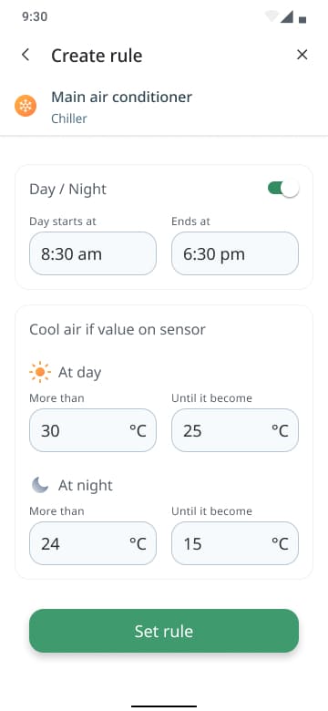Tap the bottom home gesture bar
Screen dimensions: 328x711
click(164, 706)
